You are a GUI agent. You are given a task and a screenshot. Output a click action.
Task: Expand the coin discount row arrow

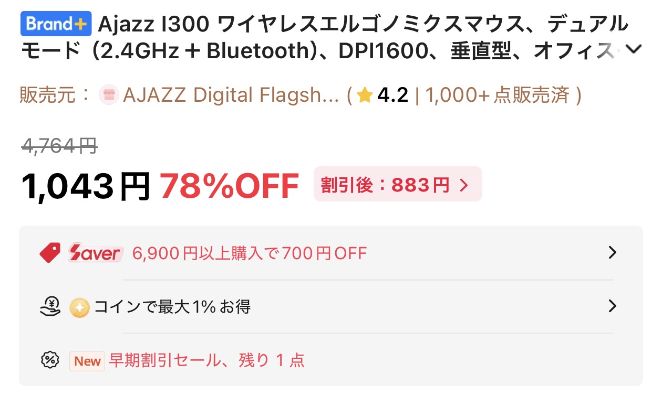click(x=612, y=306)
